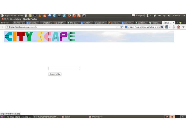The height and width of the screenshot is (132, 186).
Task: Open the battery indicator menu
Action: click(160, 15)
